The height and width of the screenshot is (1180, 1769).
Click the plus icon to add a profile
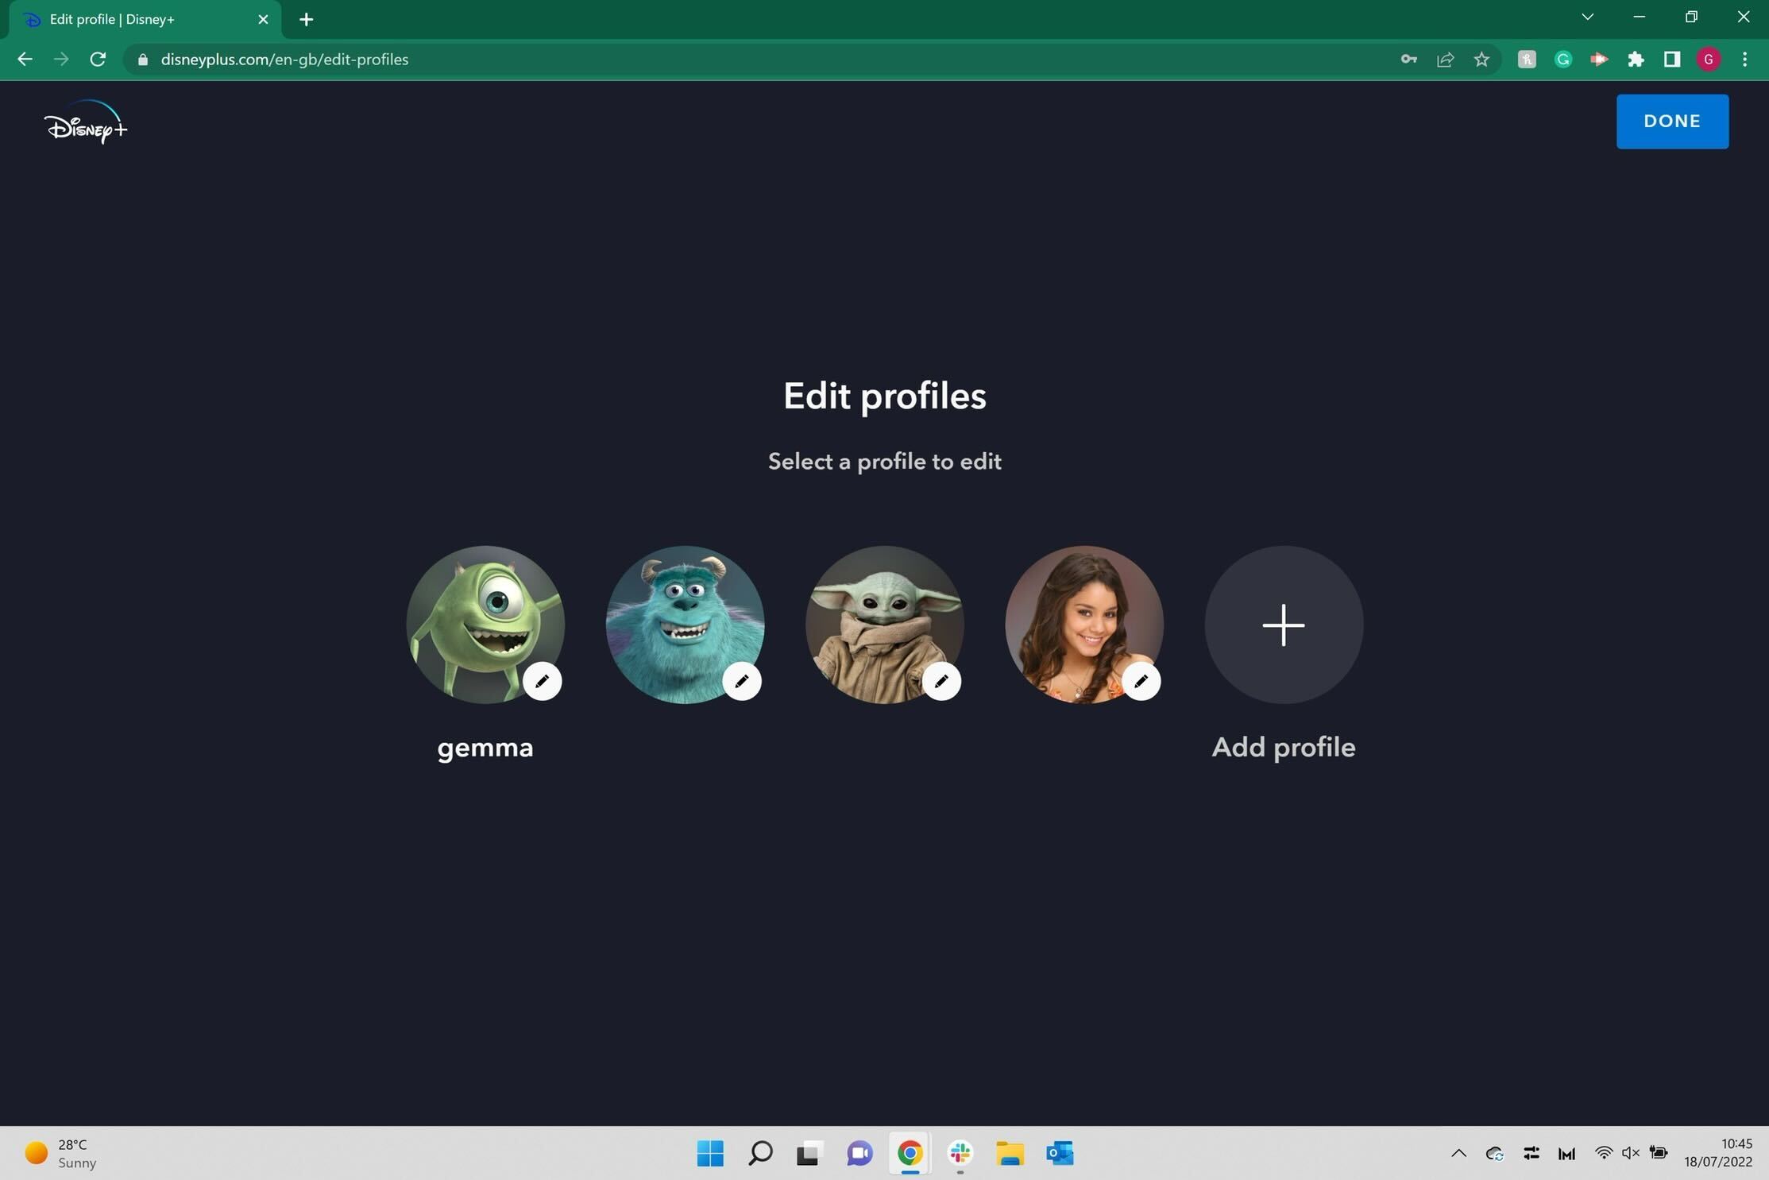pyautogui.click(x=1284, y=625)
